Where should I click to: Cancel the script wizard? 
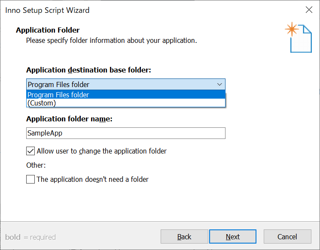click(x=287, y=237)
